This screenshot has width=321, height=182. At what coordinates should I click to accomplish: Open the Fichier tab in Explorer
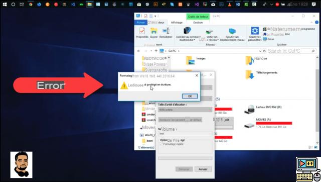[140, 22]
